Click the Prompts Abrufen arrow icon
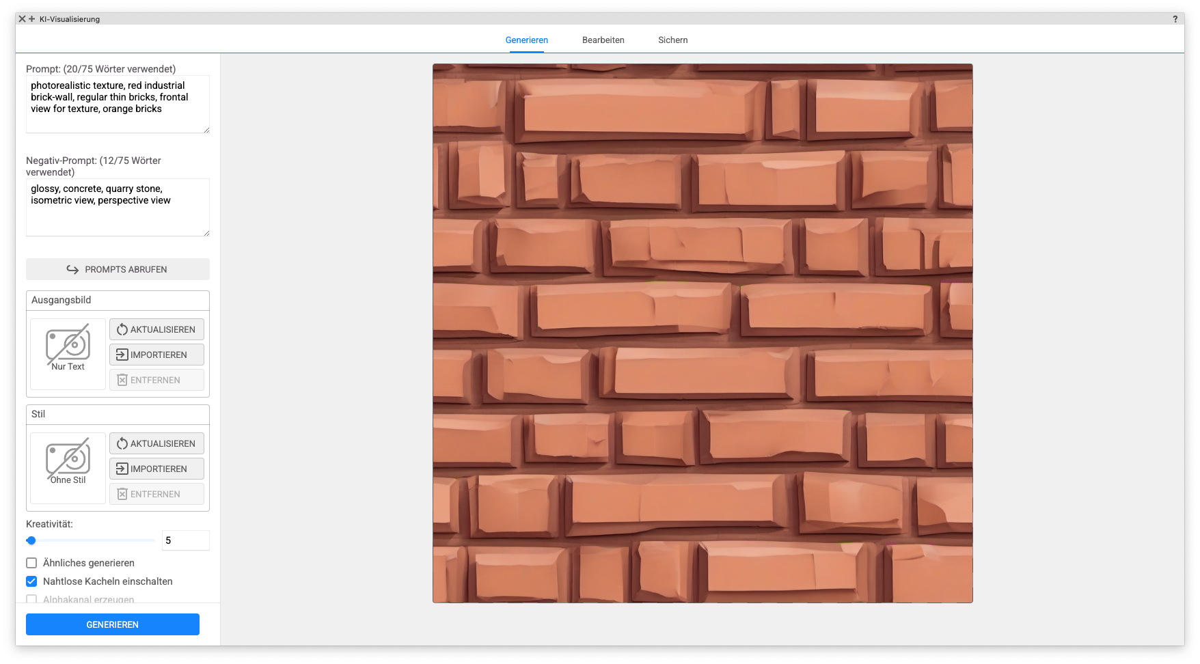The image size is (1200, 664). click(x=72, y=269)
